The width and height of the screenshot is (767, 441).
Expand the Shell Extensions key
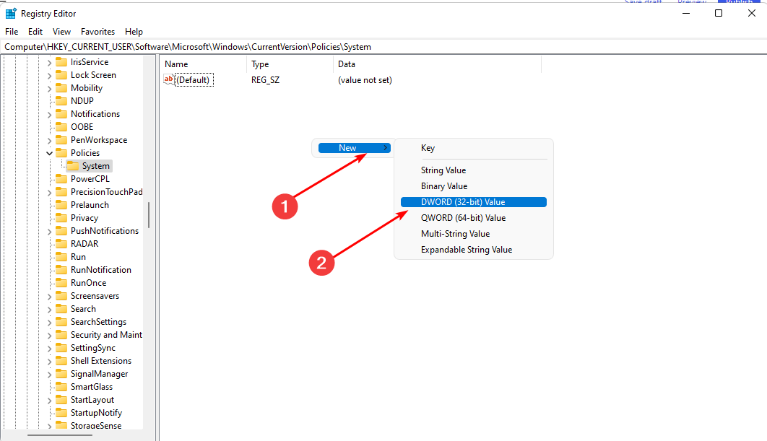(49, 362)
